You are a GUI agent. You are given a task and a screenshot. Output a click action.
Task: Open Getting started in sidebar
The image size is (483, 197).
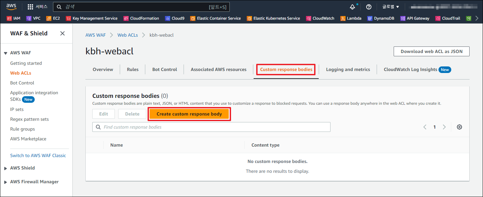pos(26,63)
